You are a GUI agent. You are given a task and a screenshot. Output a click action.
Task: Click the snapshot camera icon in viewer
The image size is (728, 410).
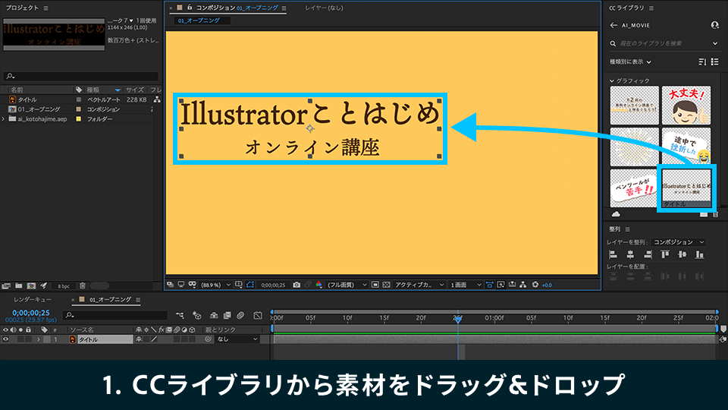click(x=297, y=285)
